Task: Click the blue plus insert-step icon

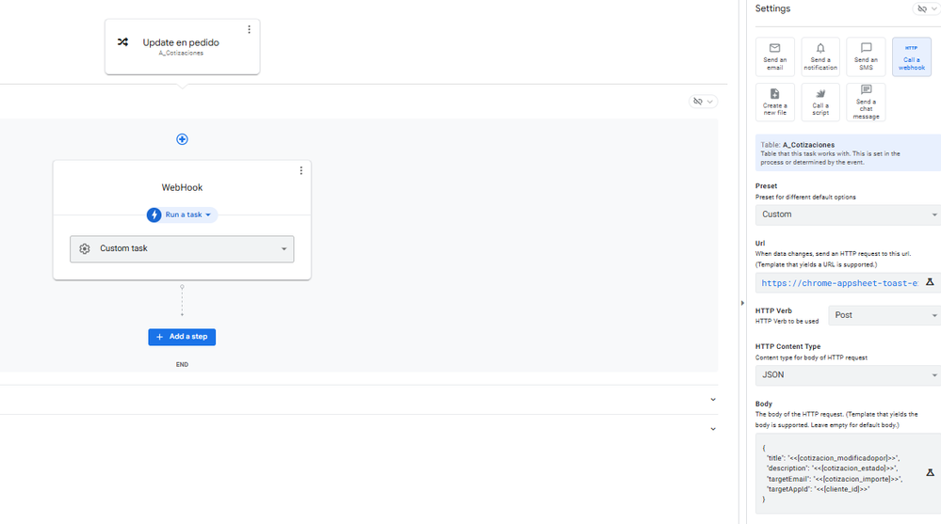Action: pos(182,139)
